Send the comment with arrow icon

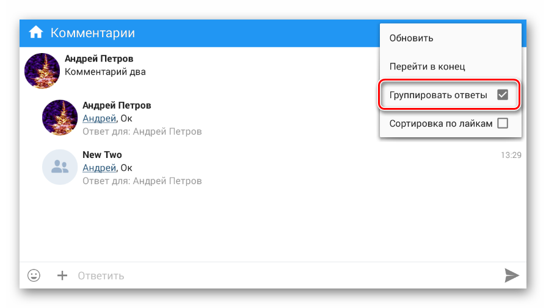(x=511, y=276)
